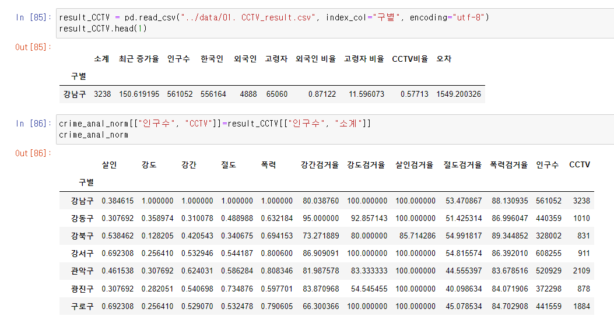Click the 외국인 column header
The width and height of the screenshot is (614, 316).
[245, 59]
